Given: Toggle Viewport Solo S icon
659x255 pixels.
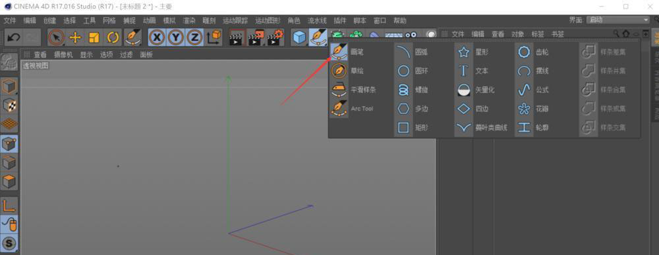Looking at the screenshot, I should tap(9, 243).
